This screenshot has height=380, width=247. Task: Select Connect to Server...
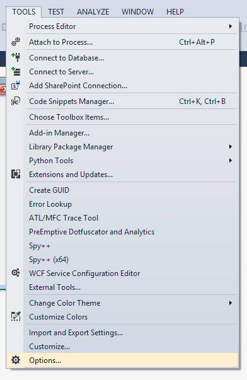click(x=122, y=71)
